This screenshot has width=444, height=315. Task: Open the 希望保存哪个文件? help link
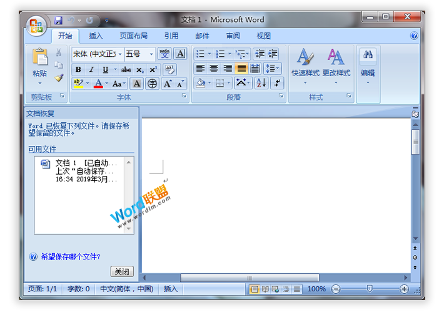click(71, 257)
